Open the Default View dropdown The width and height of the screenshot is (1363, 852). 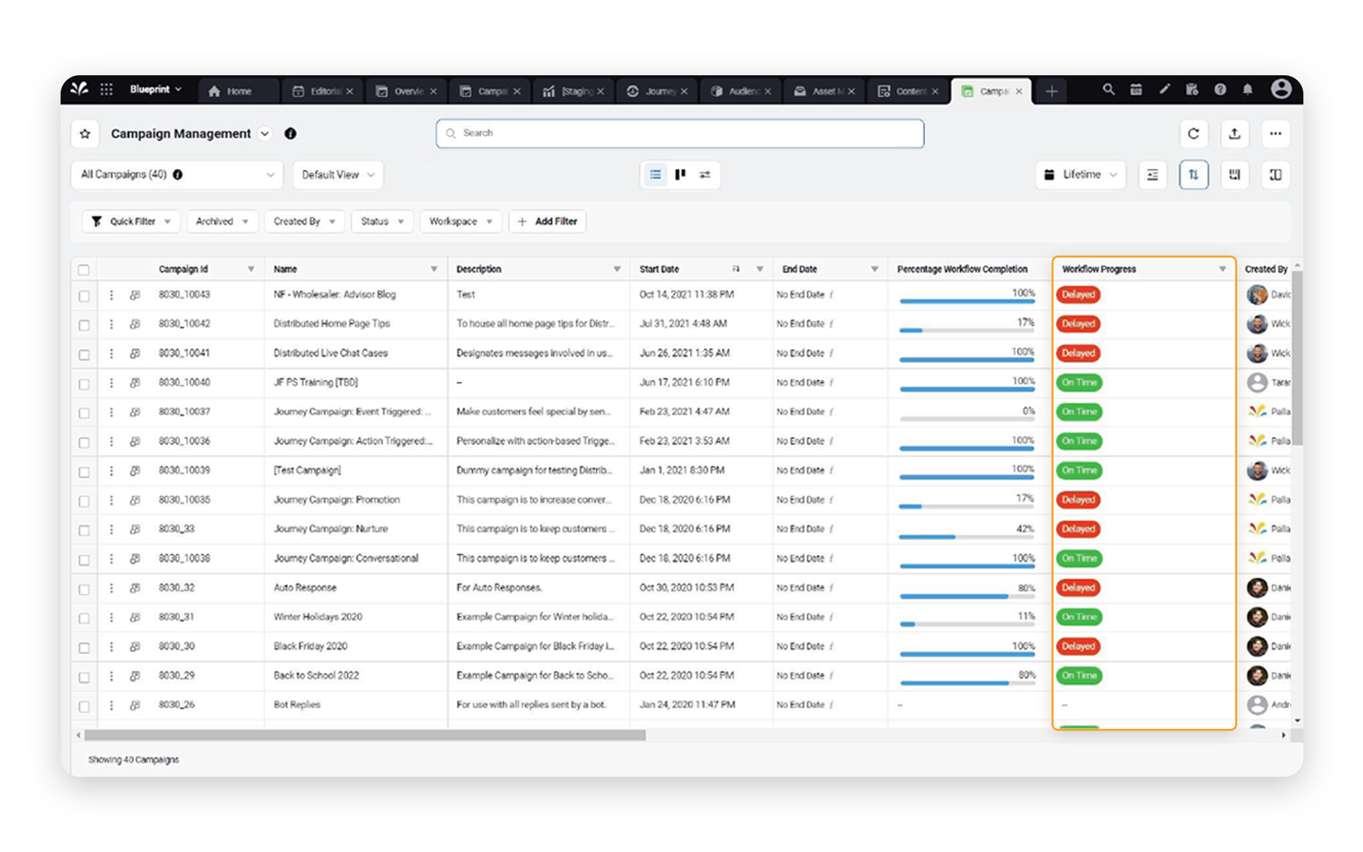(336, 175)
